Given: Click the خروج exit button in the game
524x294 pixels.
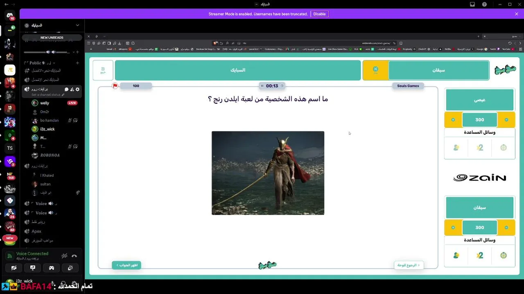Looking at the screenshot, I should 103,70.
